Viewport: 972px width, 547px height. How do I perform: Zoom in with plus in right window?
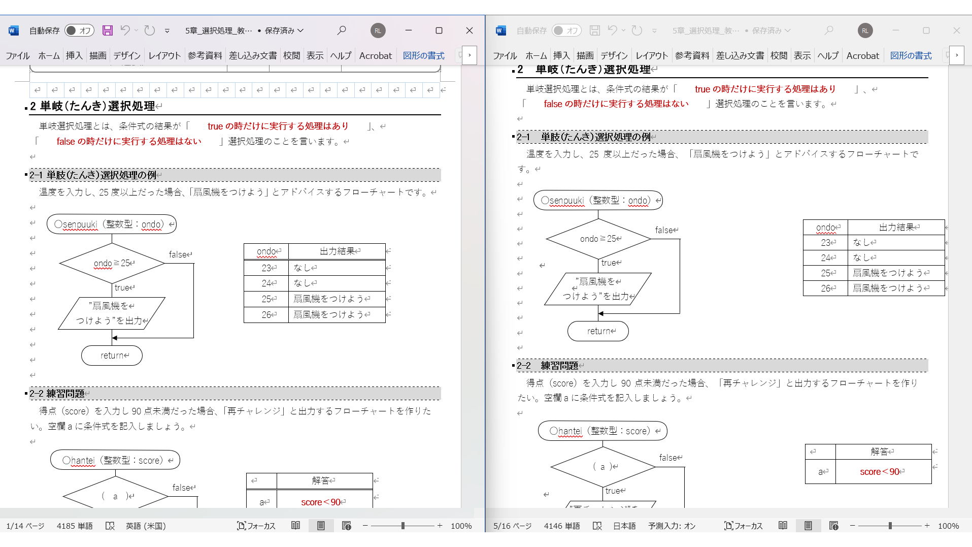pos(927,526)
